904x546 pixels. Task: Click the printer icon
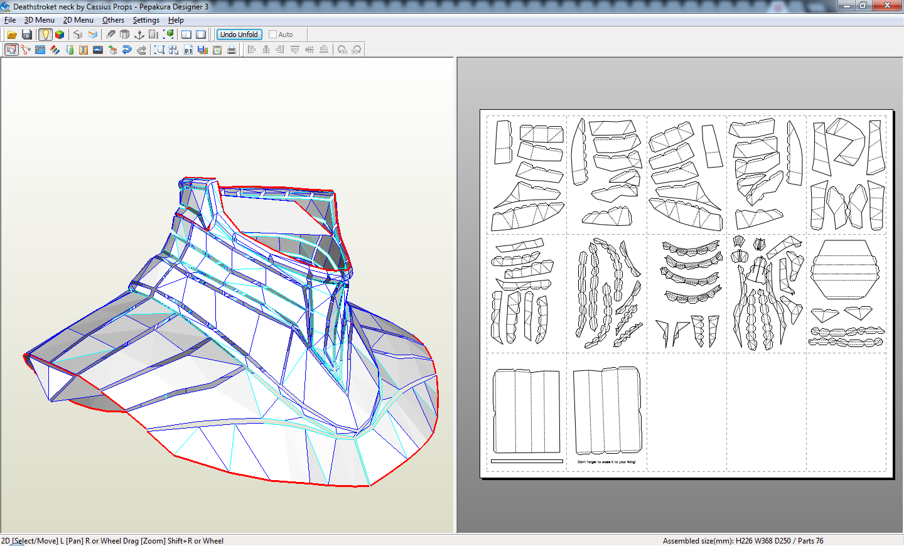click(x=232, y=50)
